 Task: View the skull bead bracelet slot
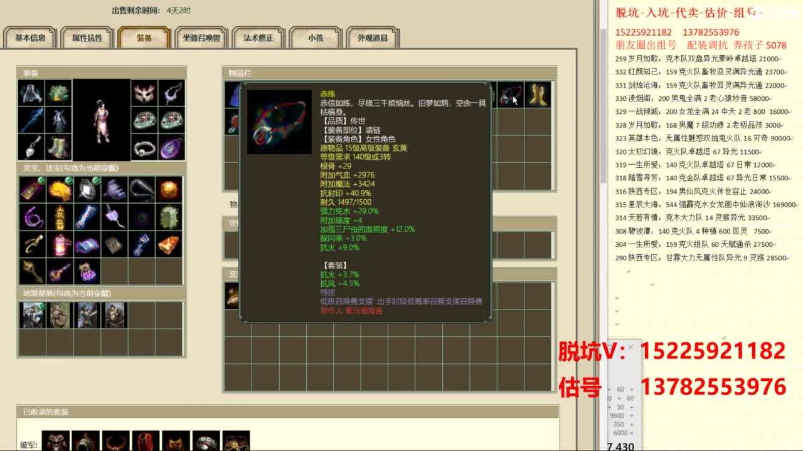click(x=144, y=147)
